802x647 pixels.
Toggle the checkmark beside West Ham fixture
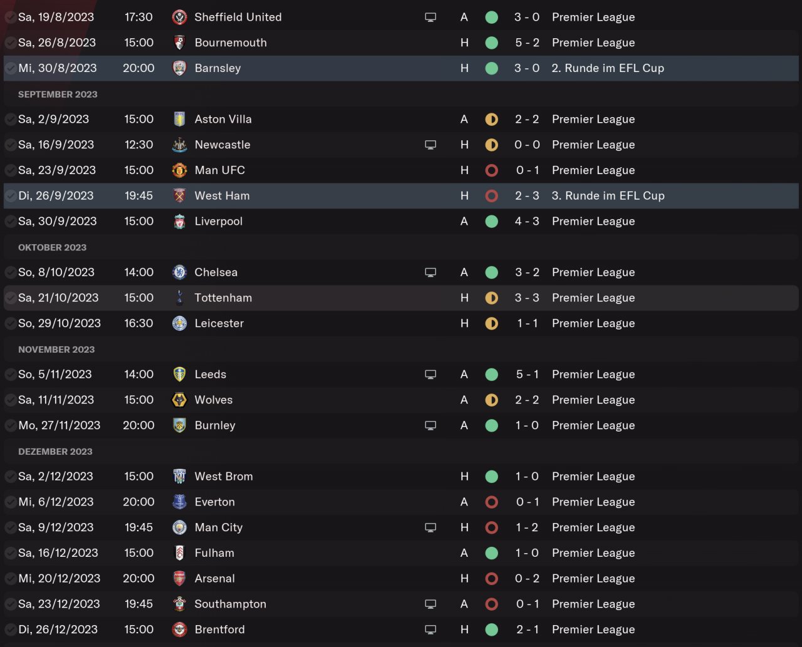coord(11,195)
